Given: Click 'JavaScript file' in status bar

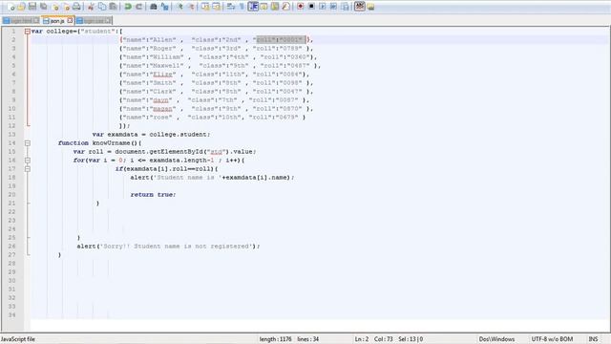Looking at the screenshot, I should tap(18, 339).
